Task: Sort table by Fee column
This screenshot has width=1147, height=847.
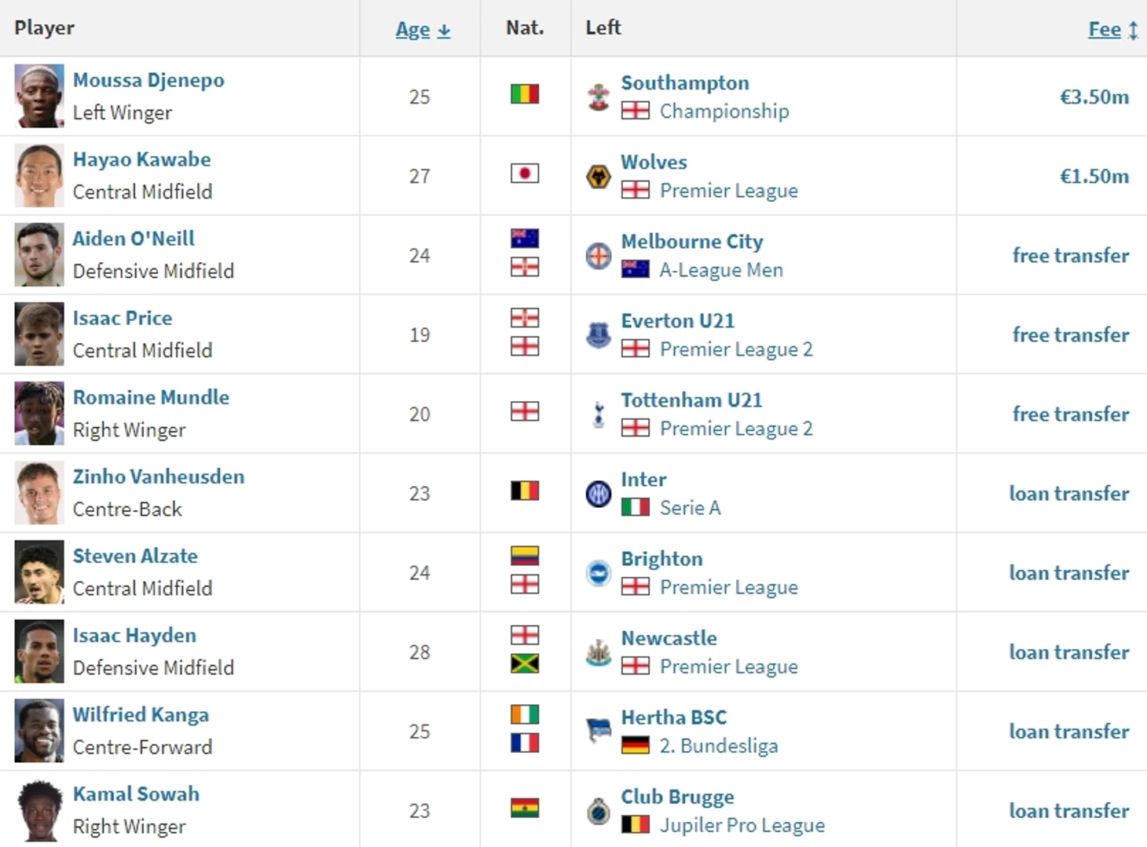Action: click(x=1105, y=30)
